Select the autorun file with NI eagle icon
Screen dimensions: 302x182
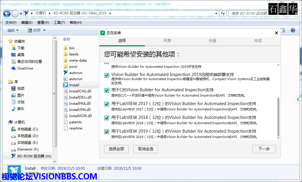tap(73, 73)
